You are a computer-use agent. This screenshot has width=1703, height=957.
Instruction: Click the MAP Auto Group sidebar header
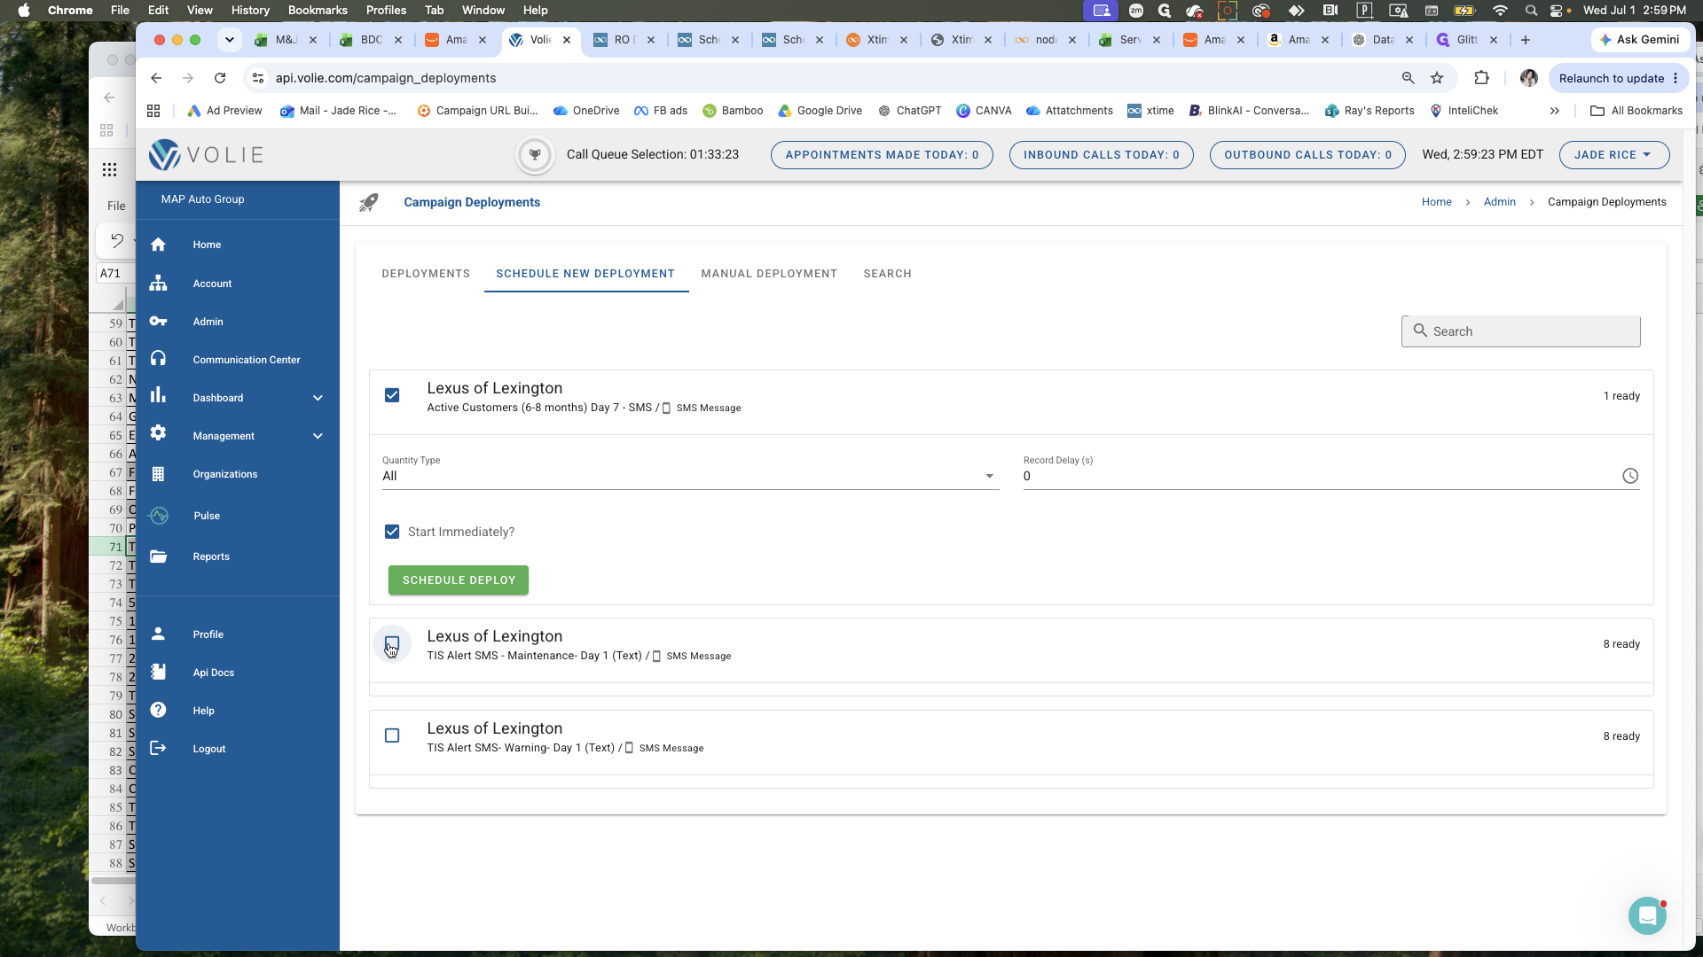(202, 199)
